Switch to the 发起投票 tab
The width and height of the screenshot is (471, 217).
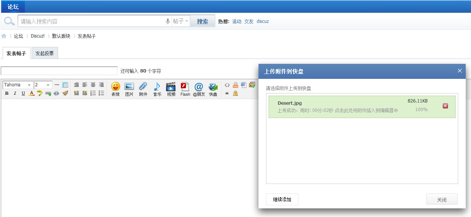(x=44, y=53)
